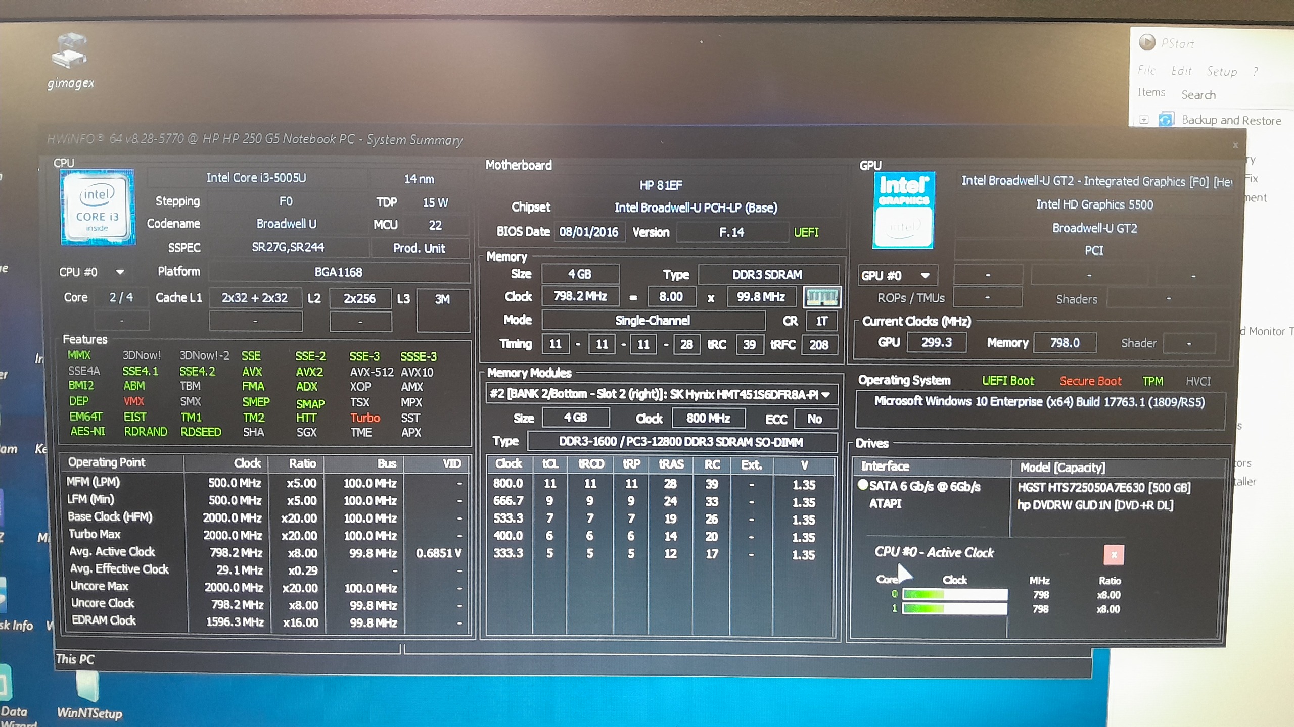Open the Edit menu in PStart
The image size is (1294, 727).
(1181, 71)
